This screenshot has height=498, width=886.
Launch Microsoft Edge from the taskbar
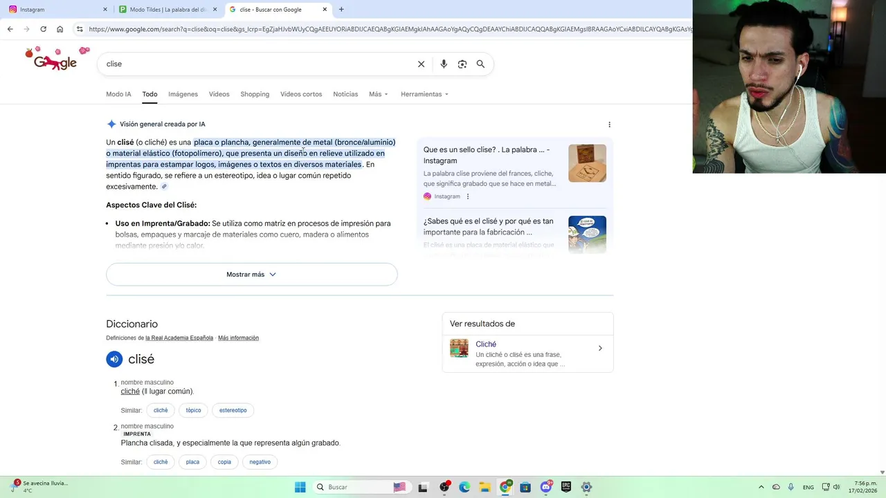coord(464,487)
